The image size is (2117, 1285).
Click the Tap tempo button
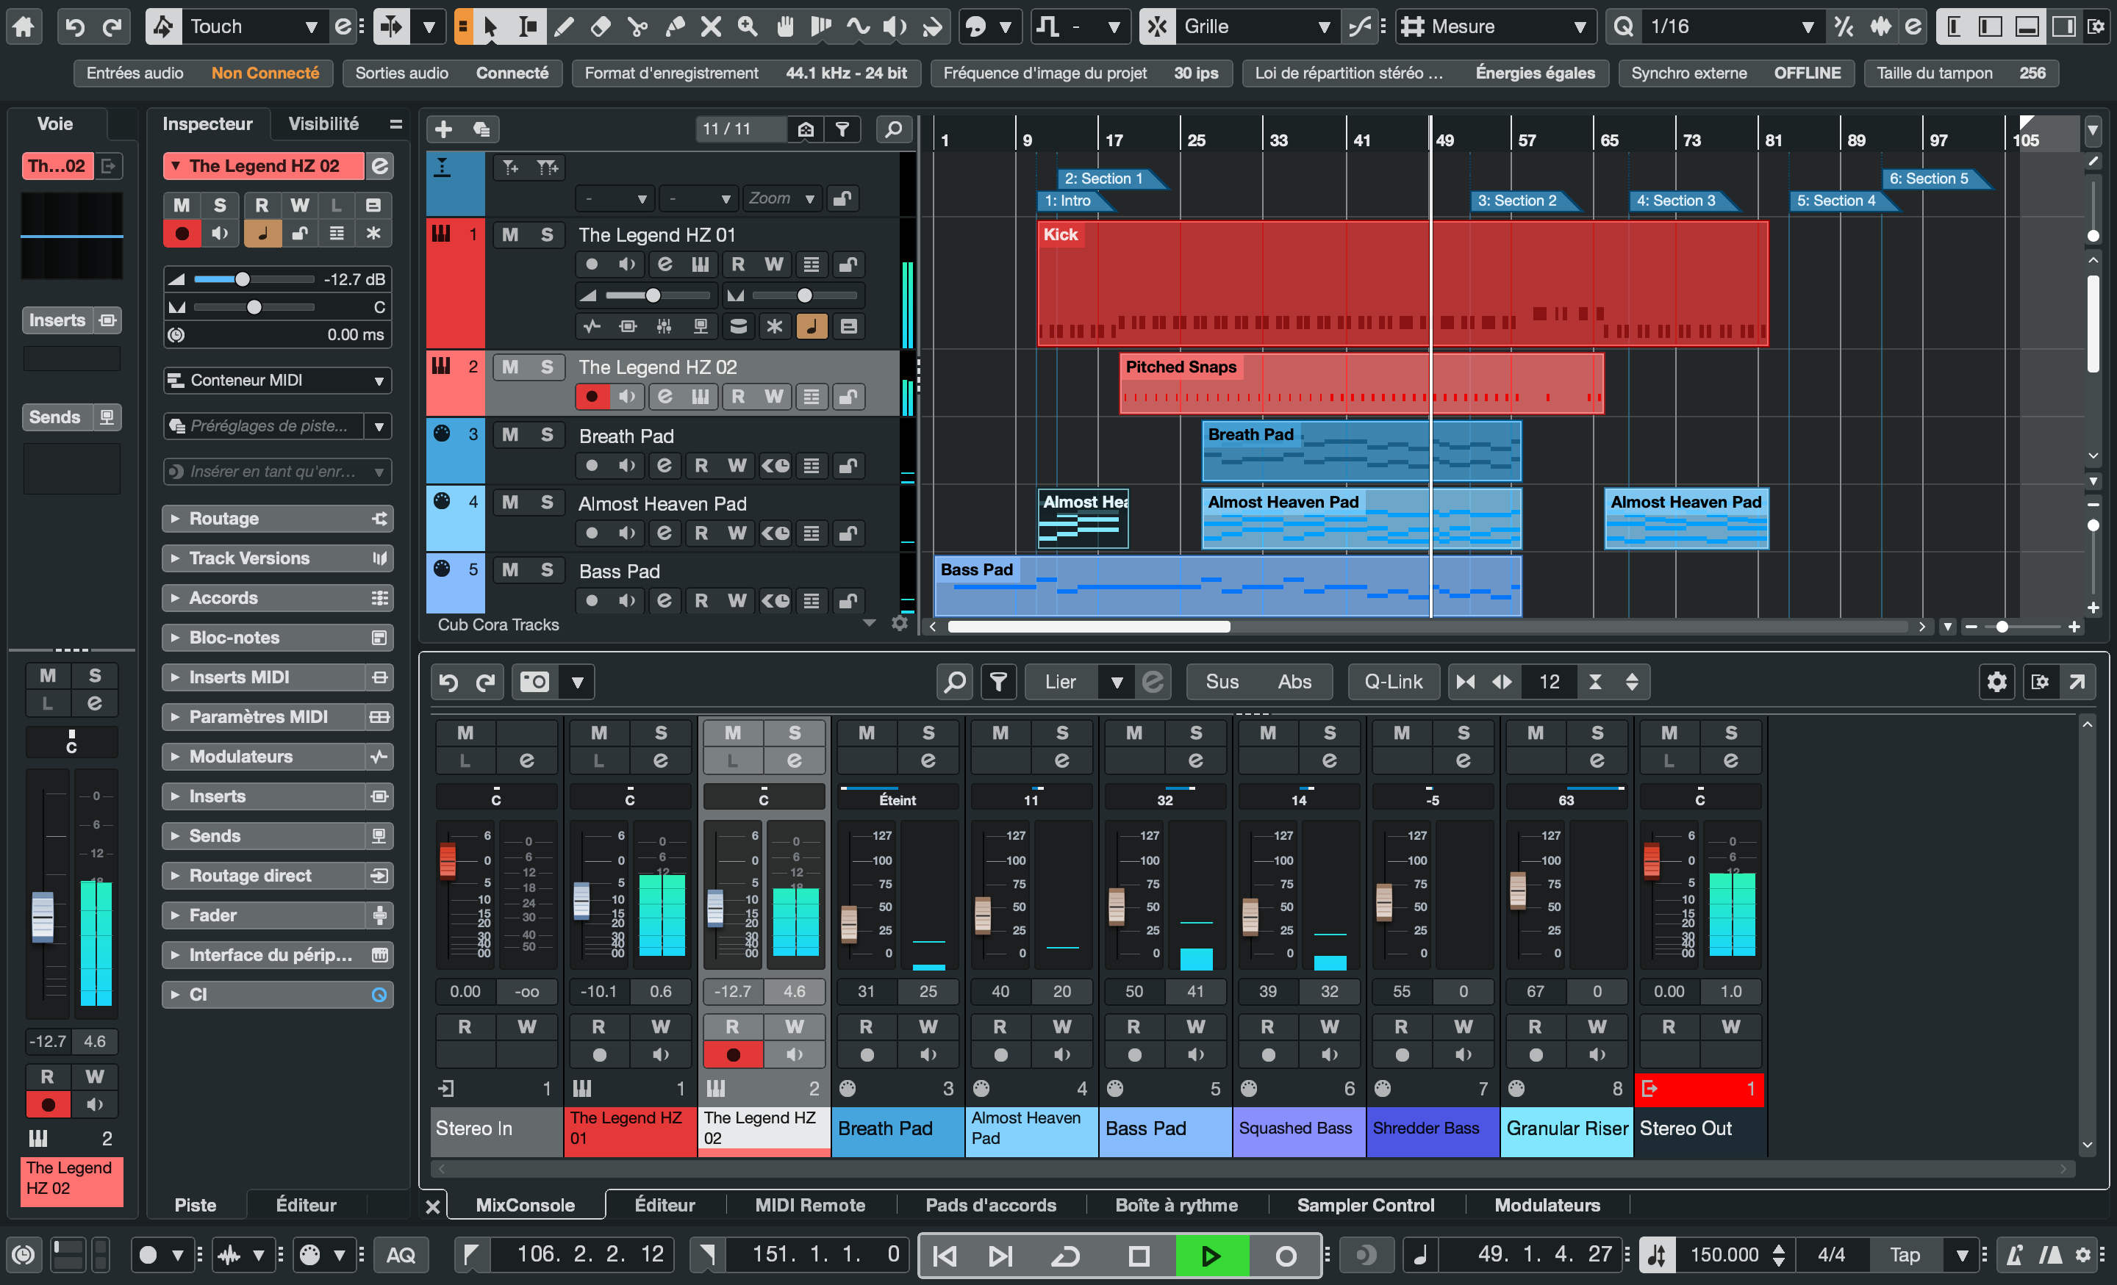(x=1904, y=1255)
